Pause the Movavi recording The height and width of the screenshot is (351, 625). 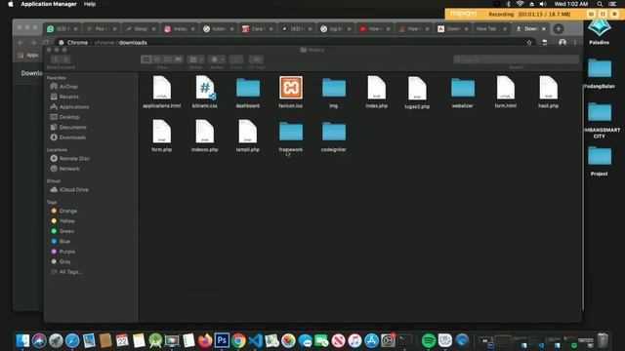[604, 14]
